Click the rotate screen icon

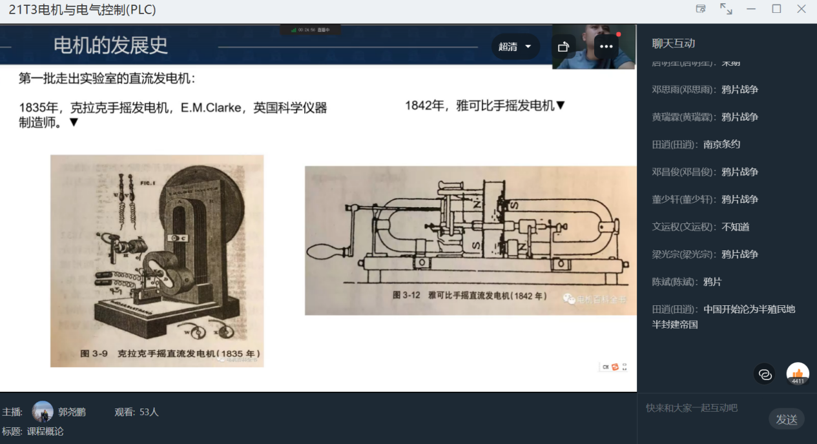(x=563, y=46)
